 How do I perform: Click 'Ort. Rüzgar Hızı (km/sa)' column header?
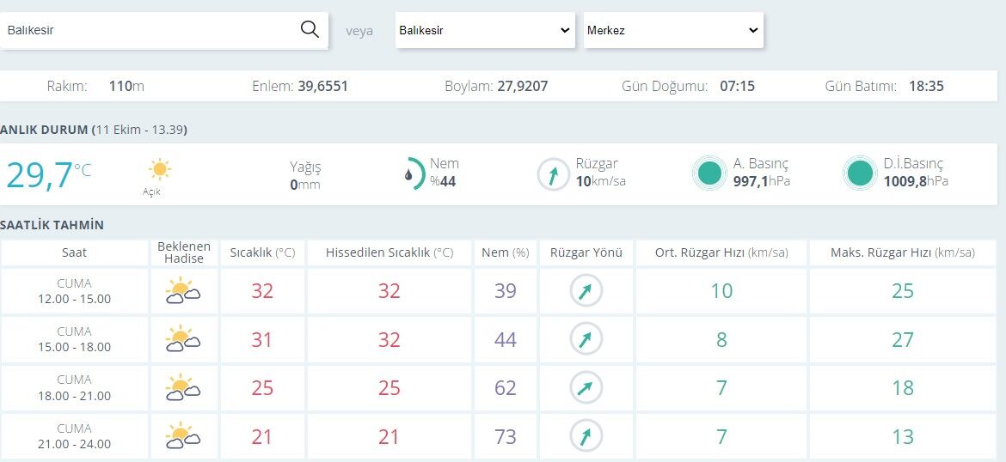pos(721,252)
